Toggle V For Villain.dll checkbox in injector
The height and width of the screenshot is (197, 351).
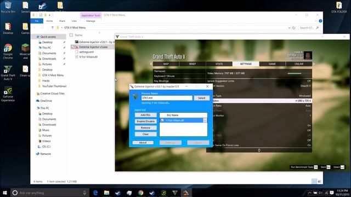162,120
